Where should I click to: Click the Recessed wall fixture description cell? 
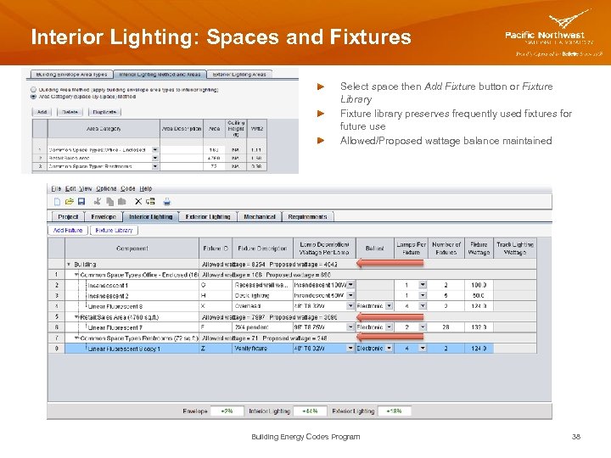click(262, 285)
